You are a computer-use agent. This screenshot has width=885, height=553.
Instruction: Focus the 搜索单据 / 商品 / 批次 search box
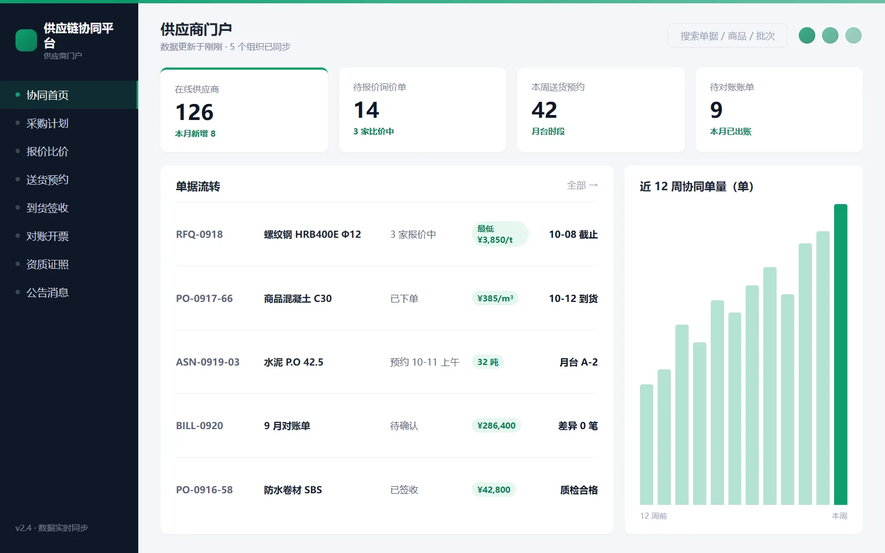tap(727, 35)
